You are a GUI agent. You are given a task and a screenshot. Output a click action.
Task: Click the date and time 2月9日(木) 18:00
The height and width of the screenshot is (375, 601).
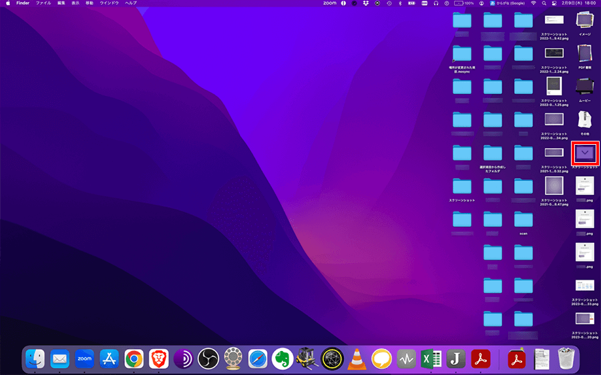[579, 3]
